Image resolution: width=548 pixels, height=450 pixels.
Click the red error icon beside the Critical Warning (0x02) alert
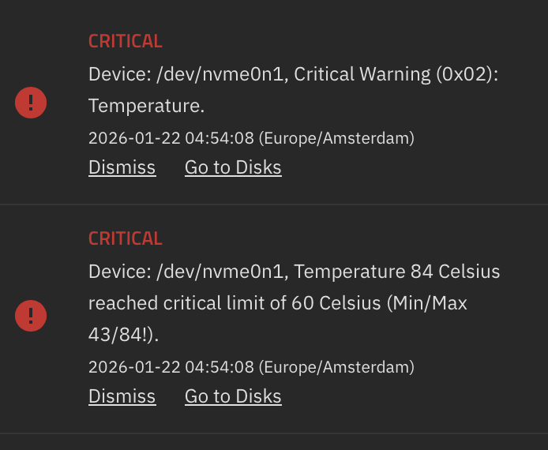31,103
